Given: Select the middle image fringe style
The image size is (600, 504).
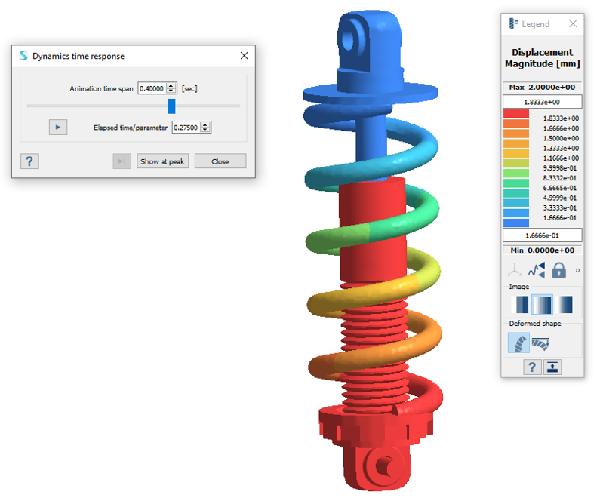Looking at the screenshot, I should 542,305.
